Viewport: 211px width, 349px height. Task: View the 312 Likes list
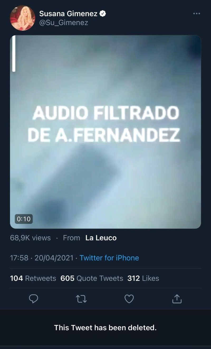click(x=143, y=278)
